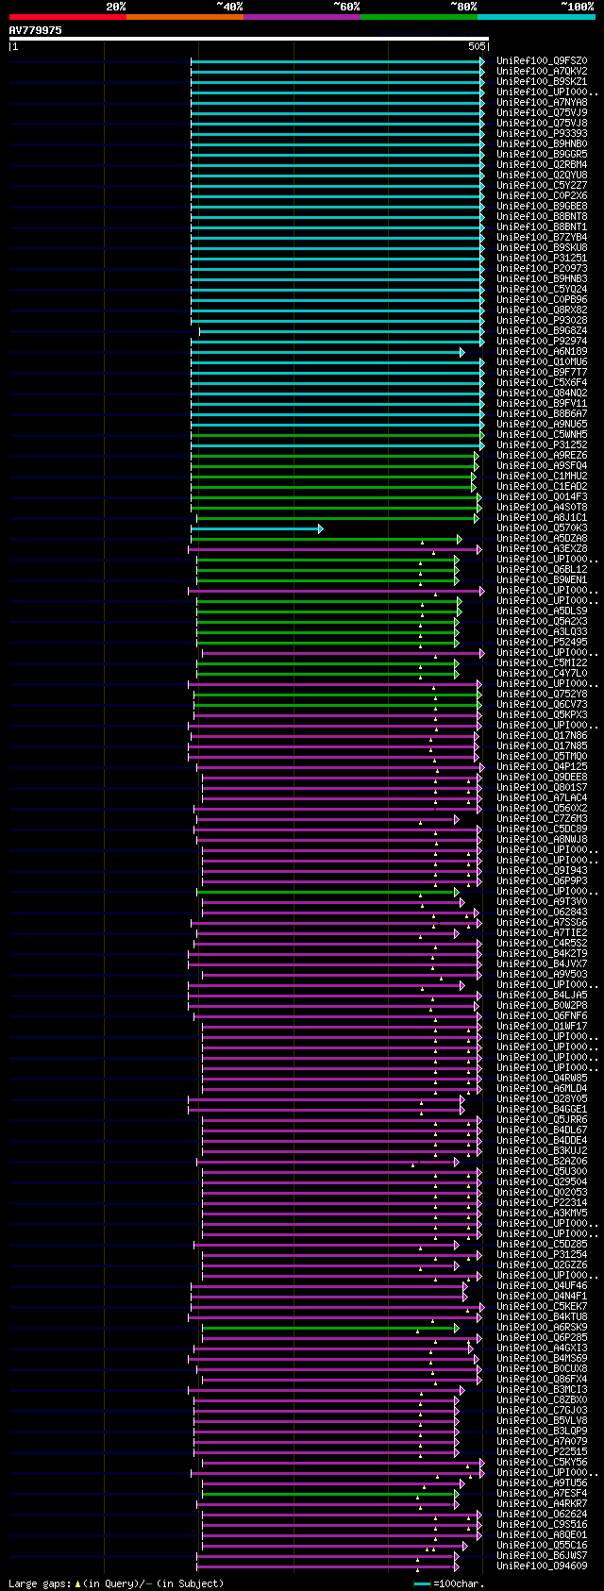This screenshot has width=604, height=1591.
Task: Select label UniRef100_B4LJA5
Action: click(x=542, y=995)
